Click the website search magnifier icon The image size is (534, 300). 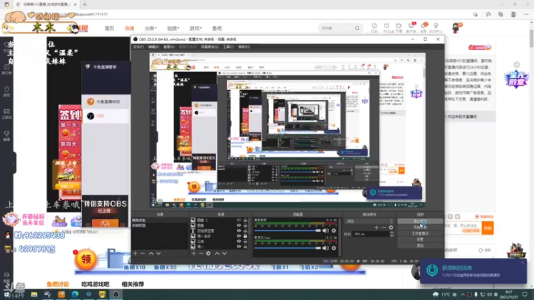(357, 28)
